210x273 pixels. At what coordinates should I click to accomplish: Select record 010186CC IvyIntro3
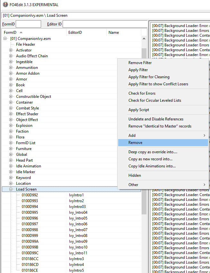(x=71, y=259)
